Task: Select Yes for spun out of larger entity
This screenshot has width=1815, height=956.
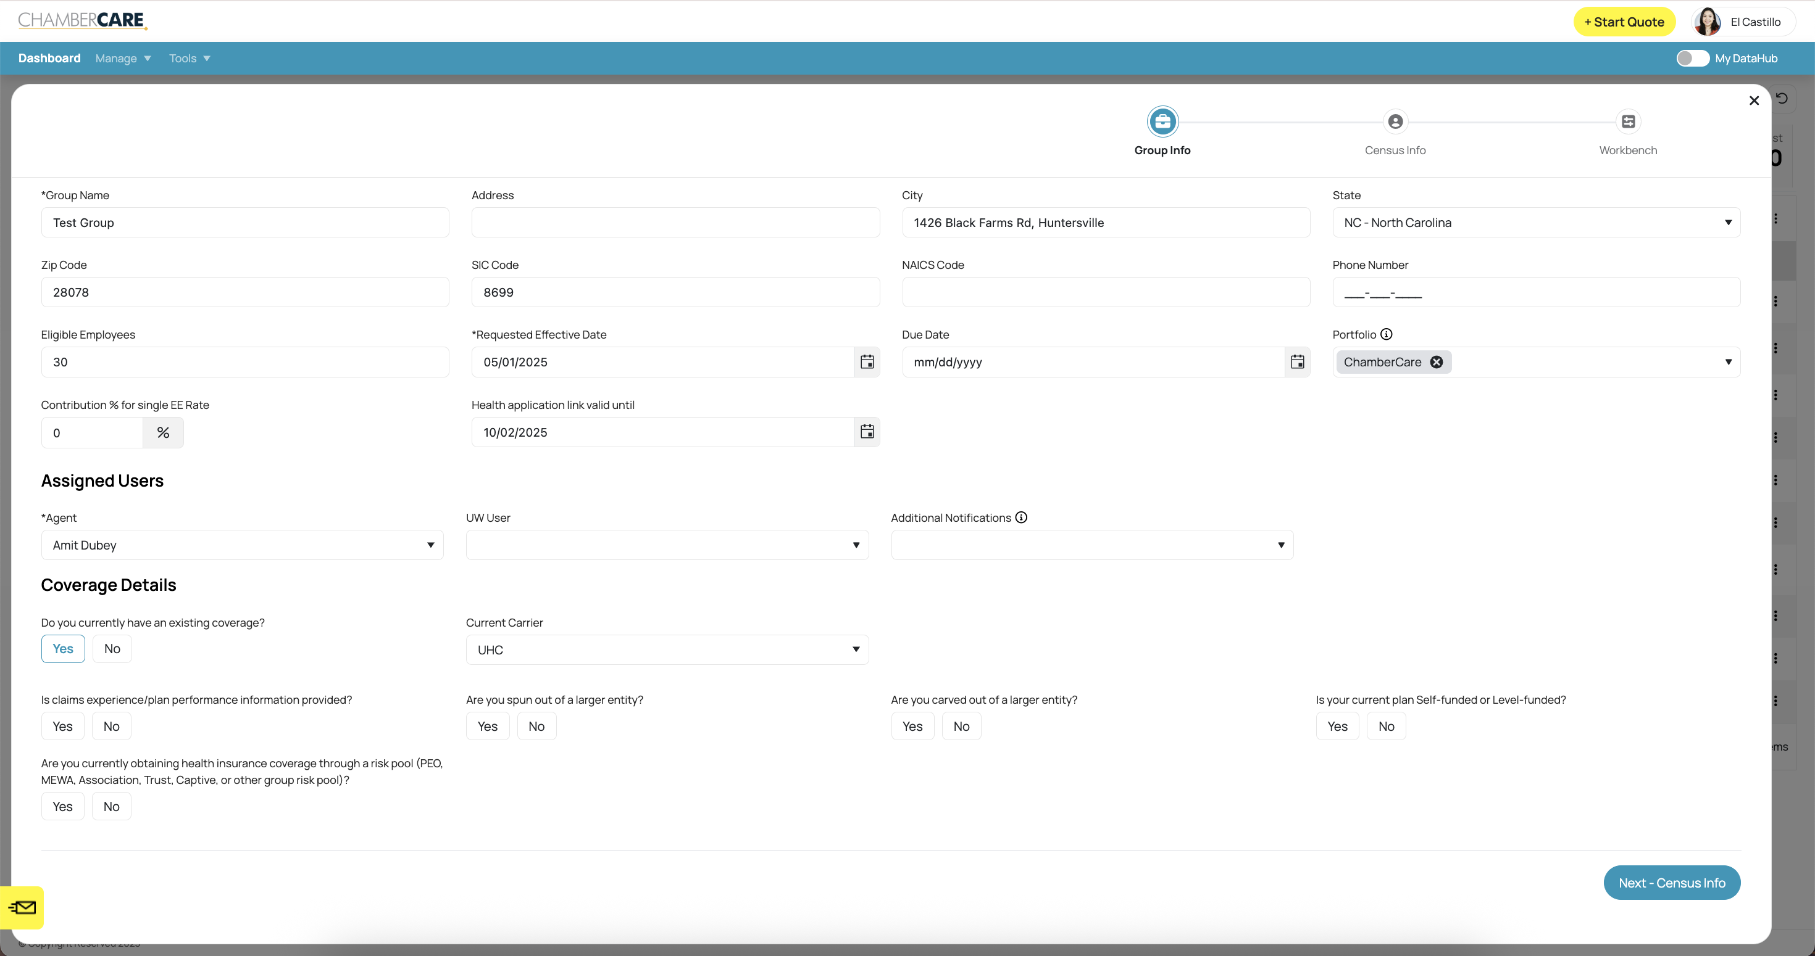Action: 487,726
